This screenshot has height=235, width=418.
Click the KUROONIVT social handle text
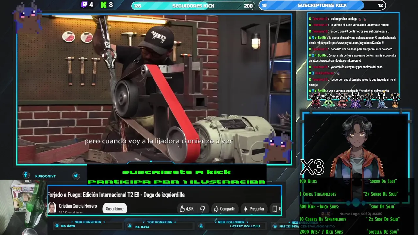pos(45,176)
